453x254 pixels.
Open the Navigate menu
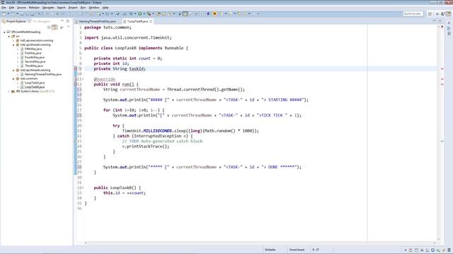click(x=48, y=8)
